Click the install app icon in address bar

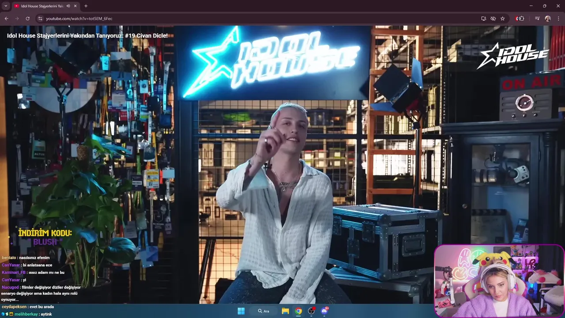[484, 19]
